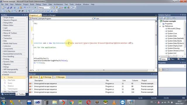Select error 4 at column 114

point(93,92)
